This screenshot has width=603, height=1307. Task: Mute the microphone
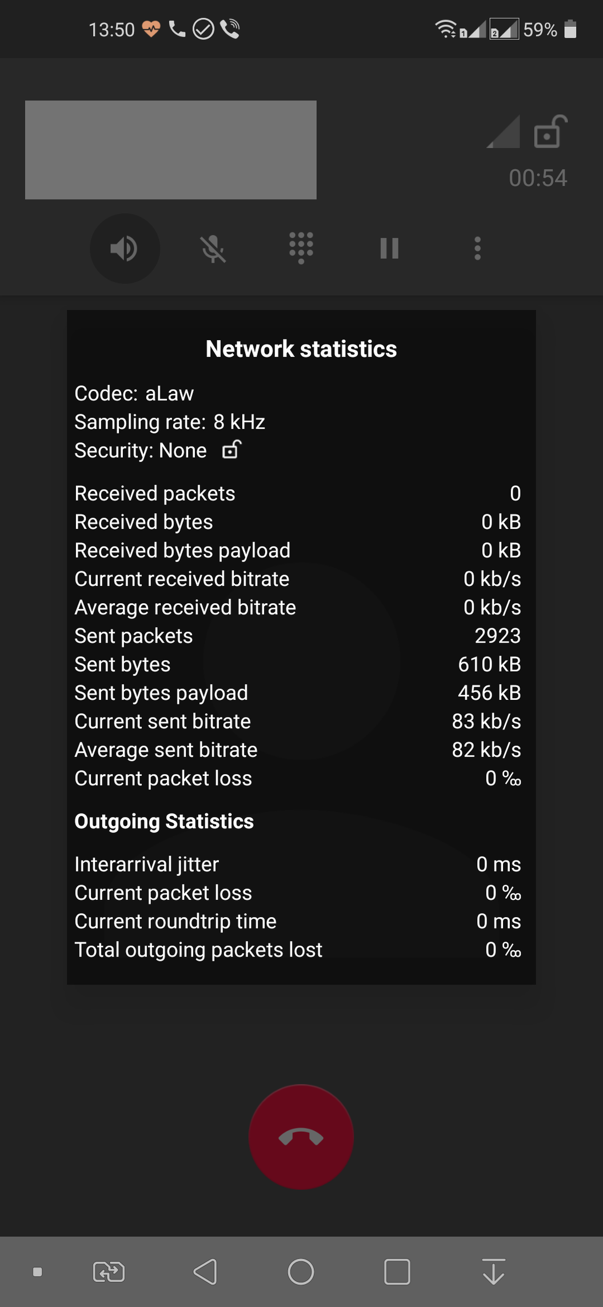point(213,249)
